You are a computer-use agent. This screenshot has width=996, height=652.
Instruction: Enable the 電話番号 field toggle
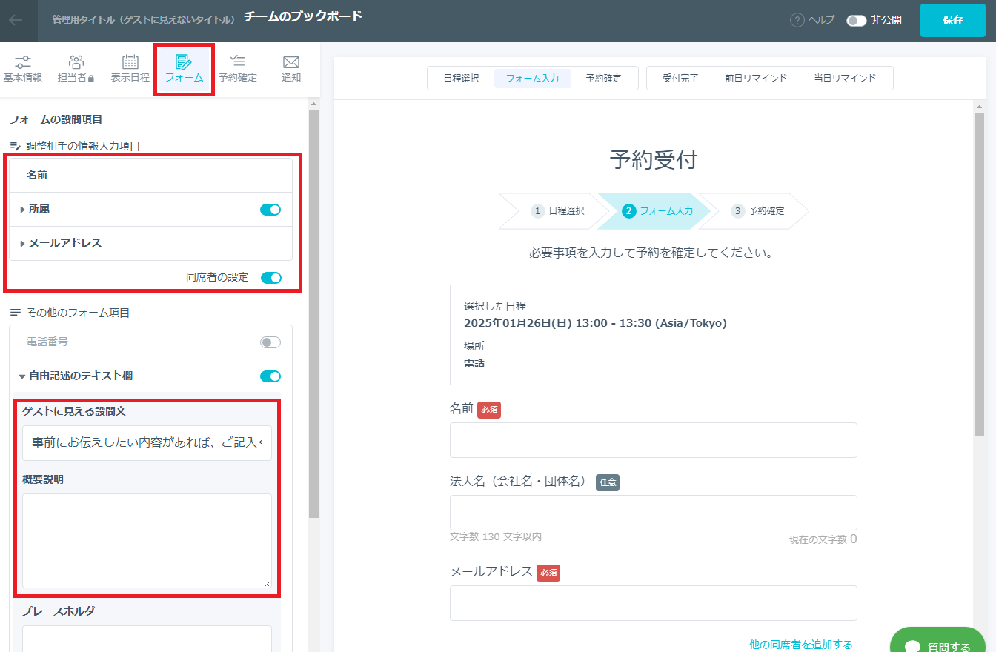coord(270,342)
